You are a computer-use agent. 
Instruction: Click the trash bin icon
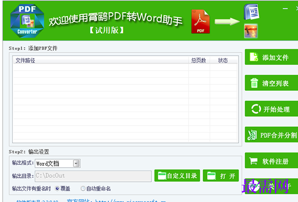(x=254, y=83)
